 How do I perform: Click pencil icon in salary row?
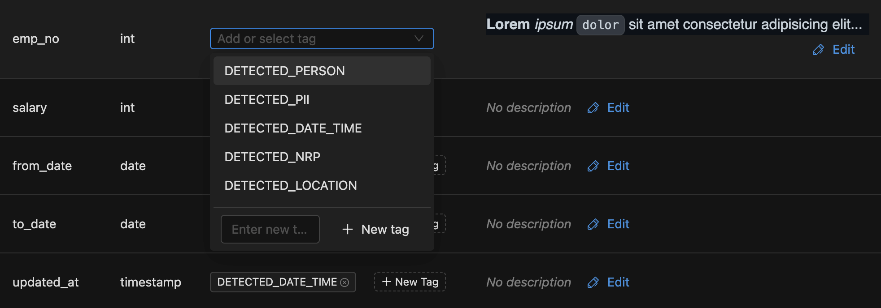(x=593, y=107)
